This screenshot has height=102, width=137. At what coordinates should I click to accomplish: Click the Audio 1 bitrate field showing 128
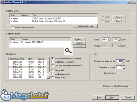coord(115,39)
